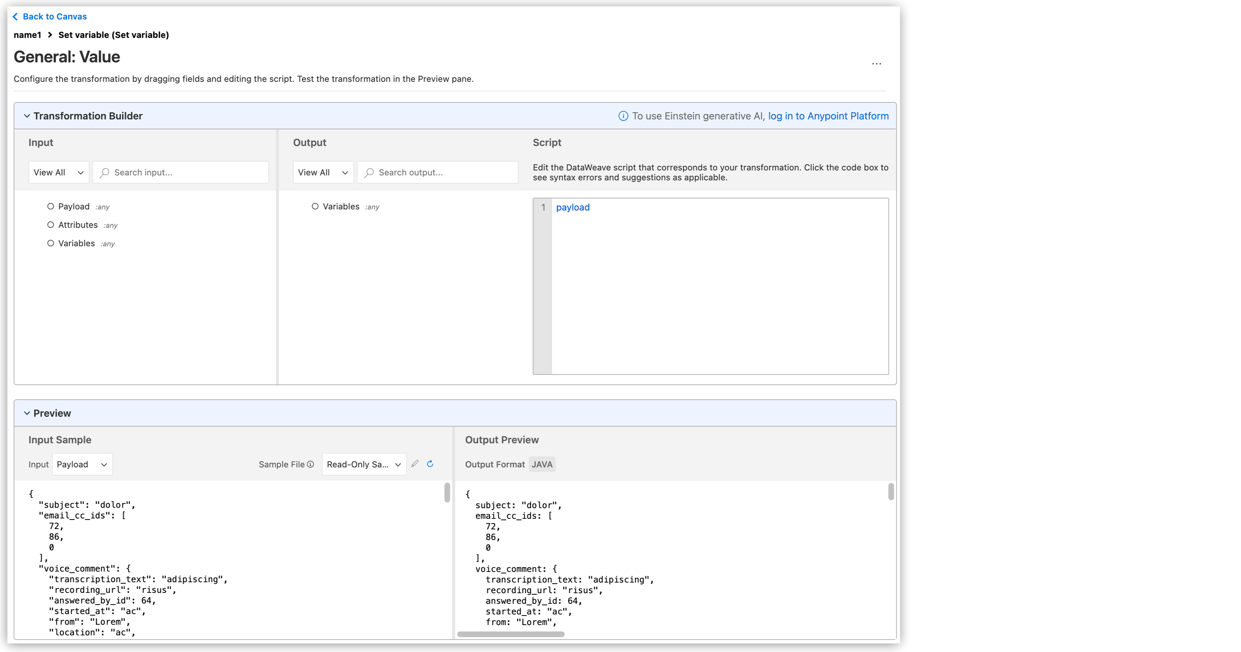Image resolution: width=1241 pixels, height=652 pixels.
Task: Select the Payload input circle
Action: [51, 207]
